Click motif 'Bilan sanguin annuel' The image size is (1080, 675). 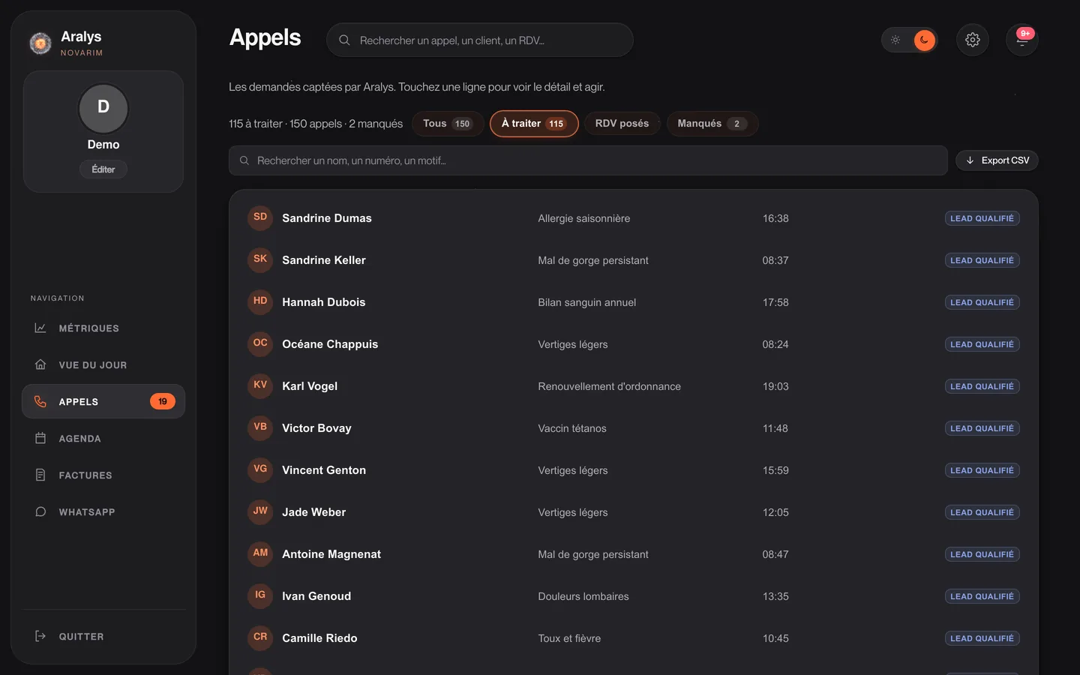(x=587, y=302)
